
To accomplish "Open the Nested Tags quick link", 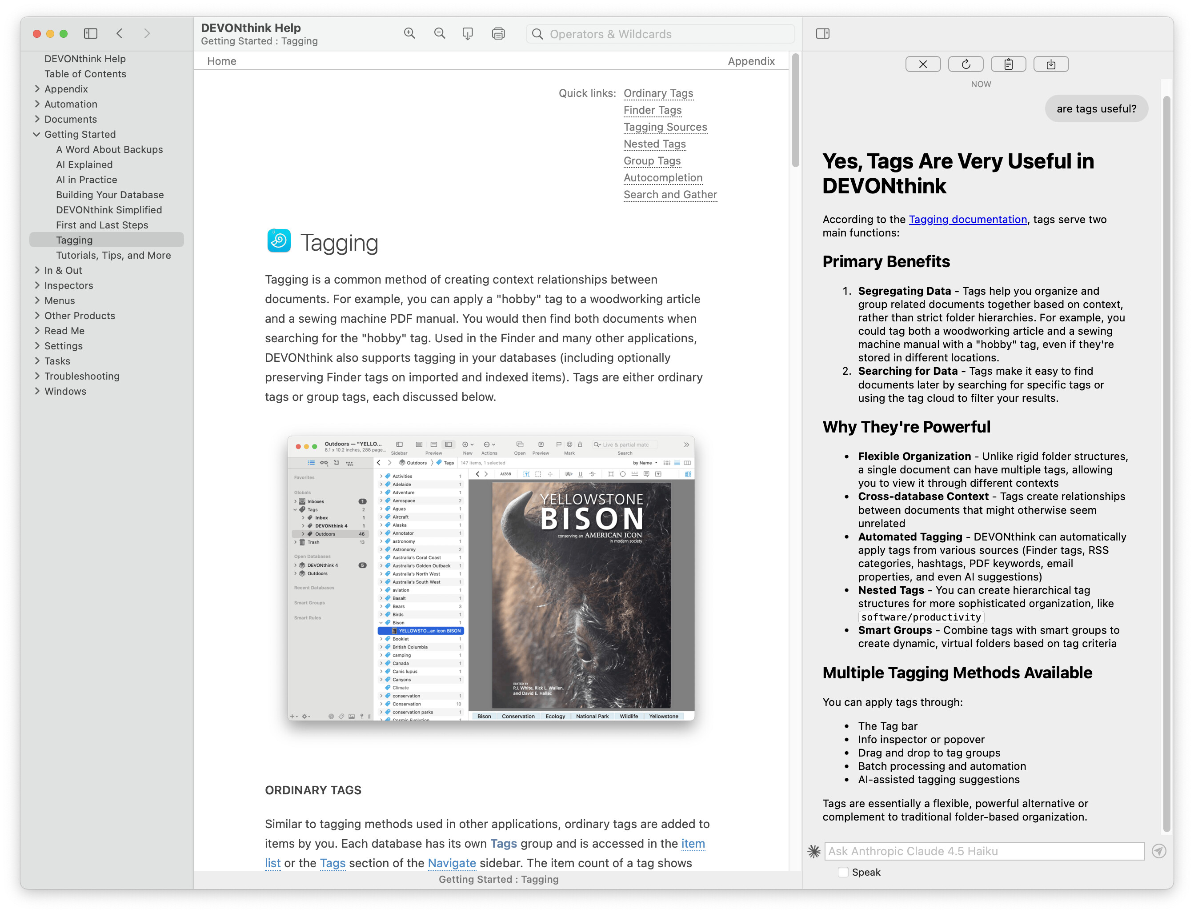I will (654, 144).
